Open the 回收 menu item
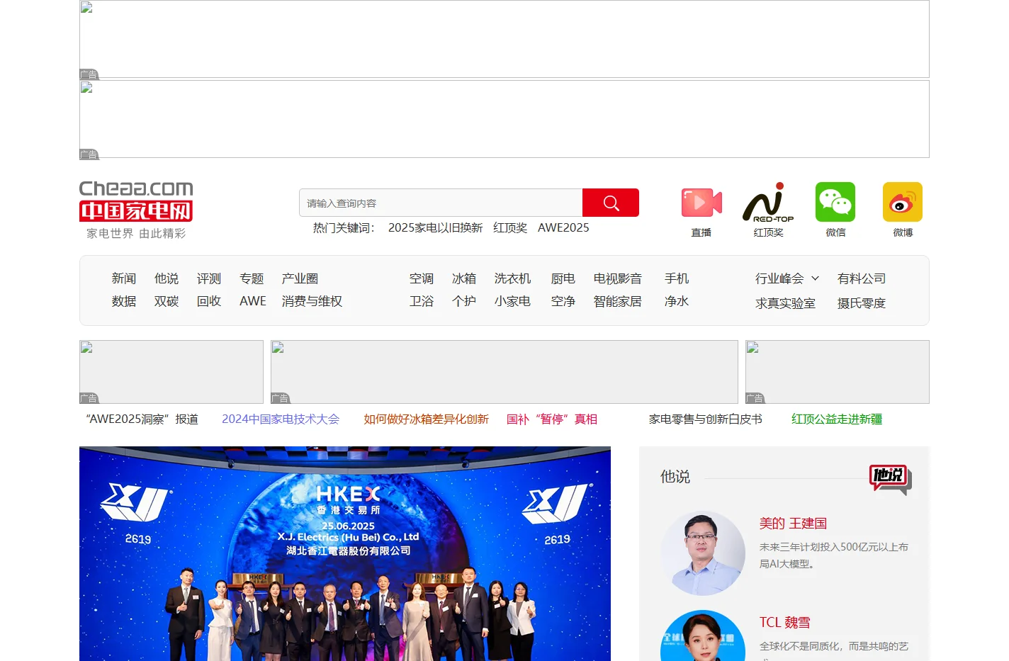Screen dimensions: 1009x661 (x=209, y=301)
